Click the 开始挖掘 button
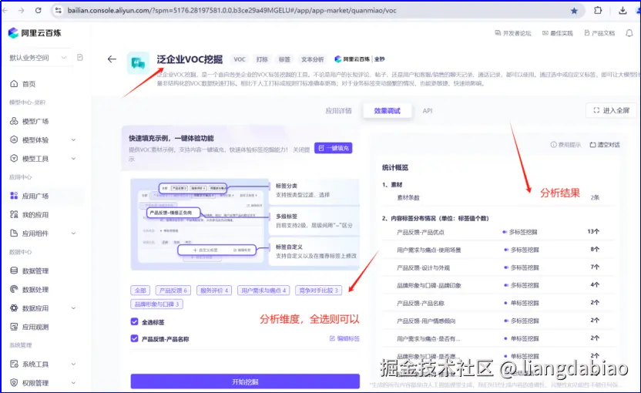The height and width of the screenshot is (393, 641). click(x=245, y=381)
